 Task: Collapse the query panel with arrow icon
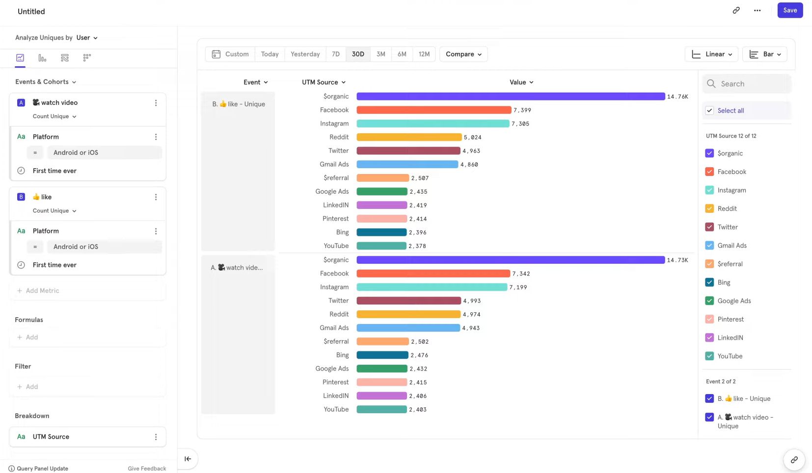tap(188, 459)
